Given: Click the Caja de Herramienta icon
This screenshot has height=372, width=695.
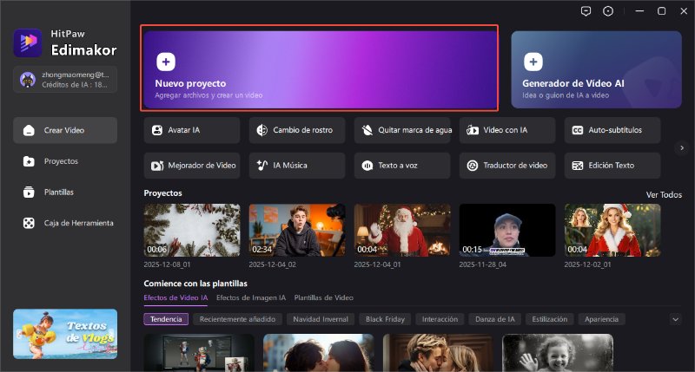Looking at the screenshot, I should [x=29, y=223].
